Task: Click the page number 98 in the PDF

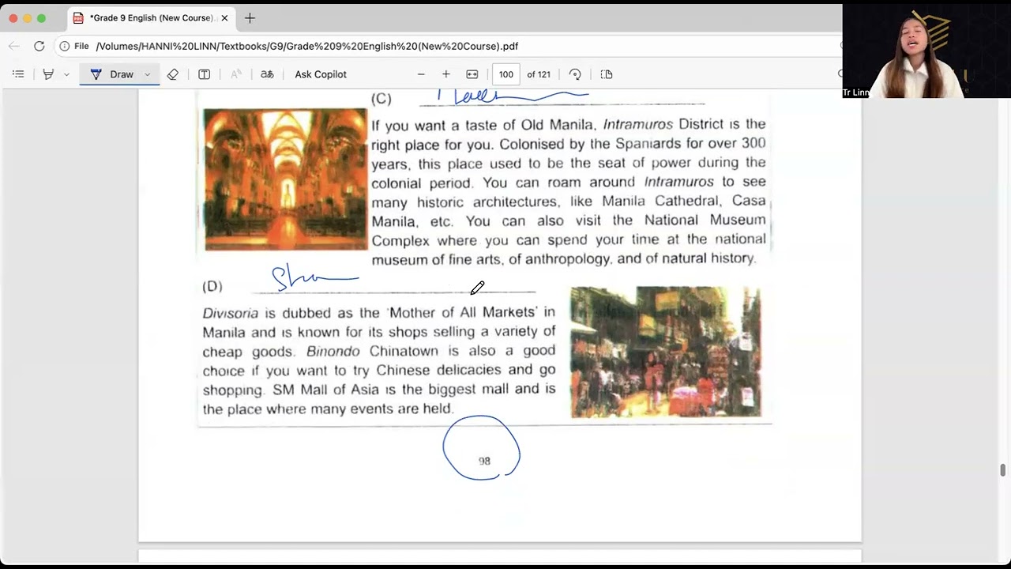Action: pyautogui.click(x=484, y=461)
